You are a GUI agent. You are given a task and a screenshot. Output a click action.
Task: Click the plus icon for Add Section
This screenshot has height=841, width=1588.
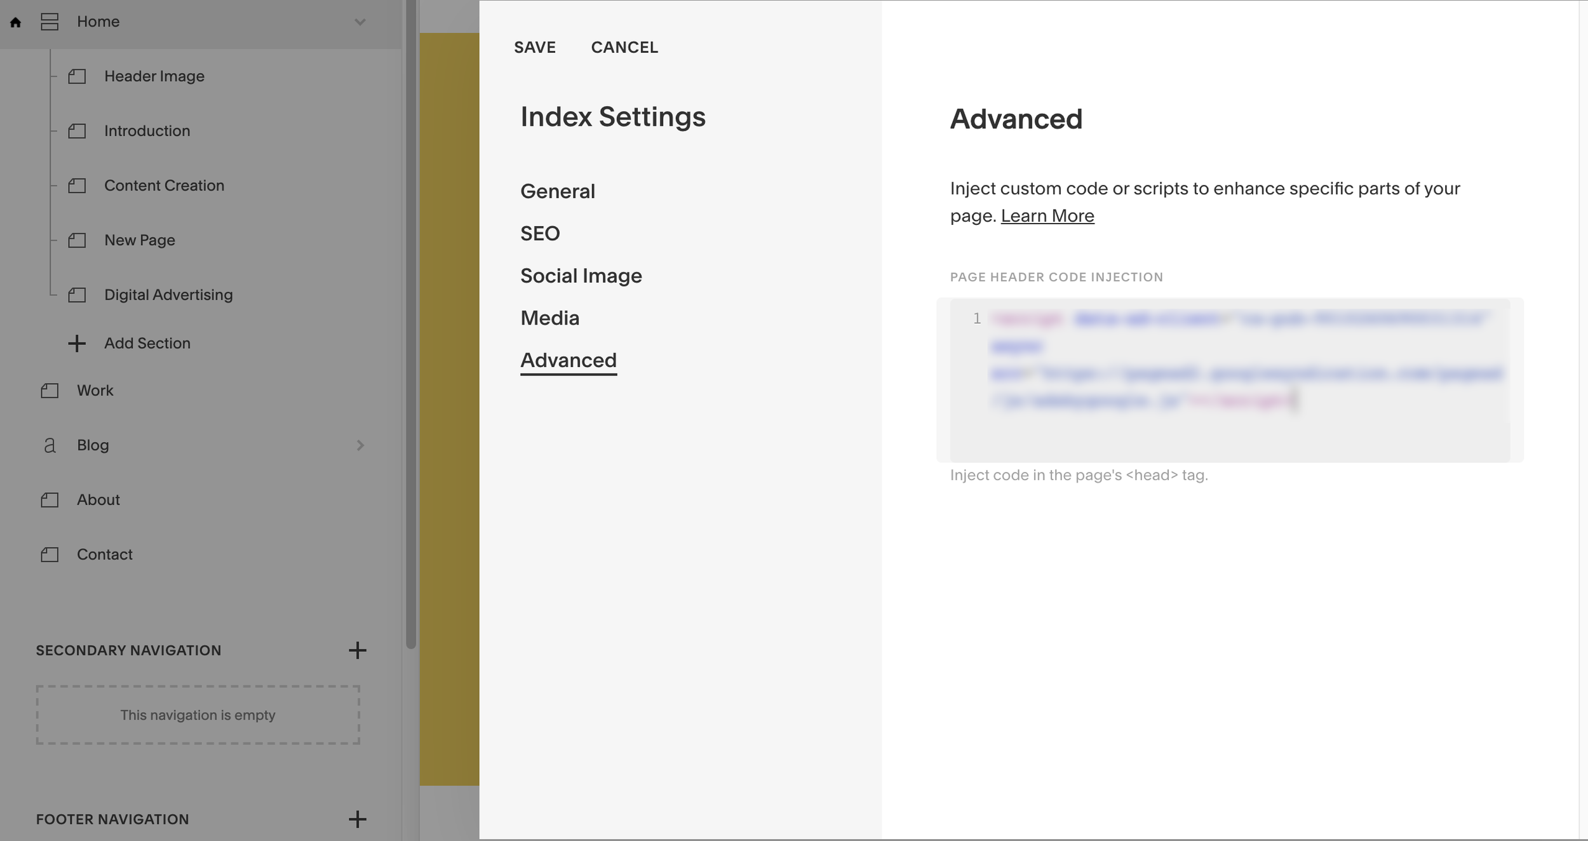coord(77,344)
